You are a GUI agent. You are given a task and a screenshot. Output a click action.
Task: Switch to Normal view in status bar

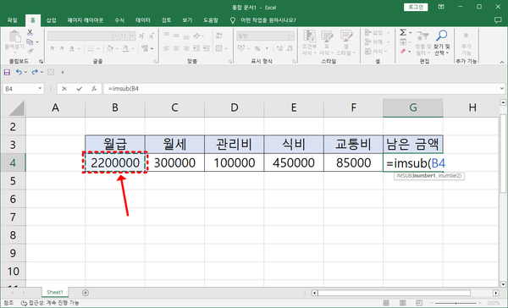click(386, 303)
